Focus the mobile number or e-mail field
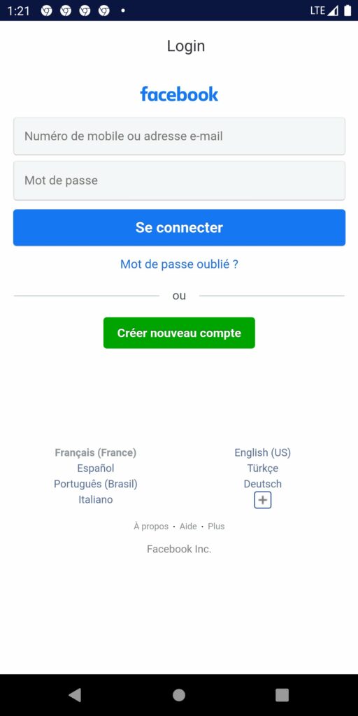The width and height of the screenshot is (358, 716). pos(179,136)
